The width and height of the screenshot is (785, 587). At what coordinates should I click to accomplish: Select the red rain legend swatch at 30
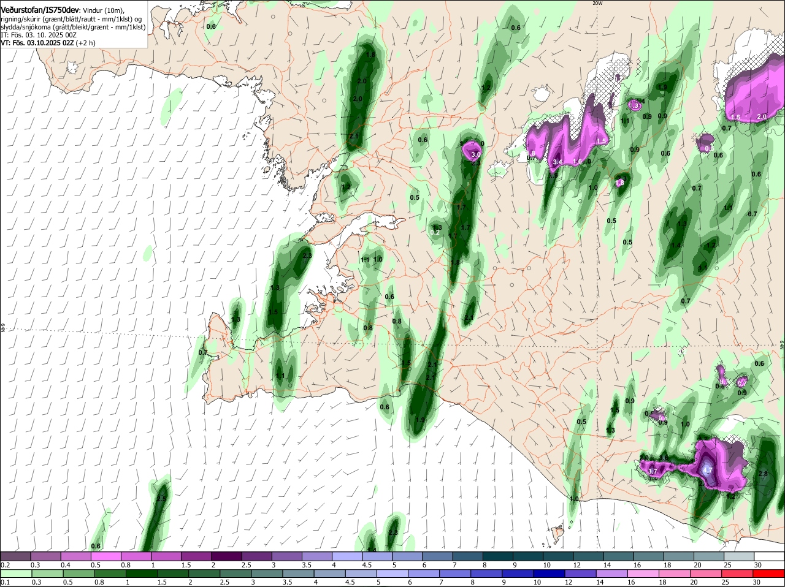pos(769,574)
